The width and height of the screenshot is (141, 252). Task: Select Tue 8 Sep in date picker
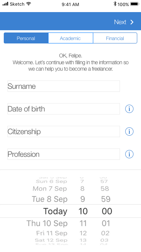50,199
